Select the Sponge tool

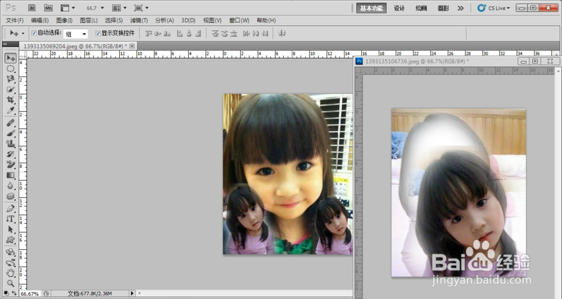click(x=10, y=196)
